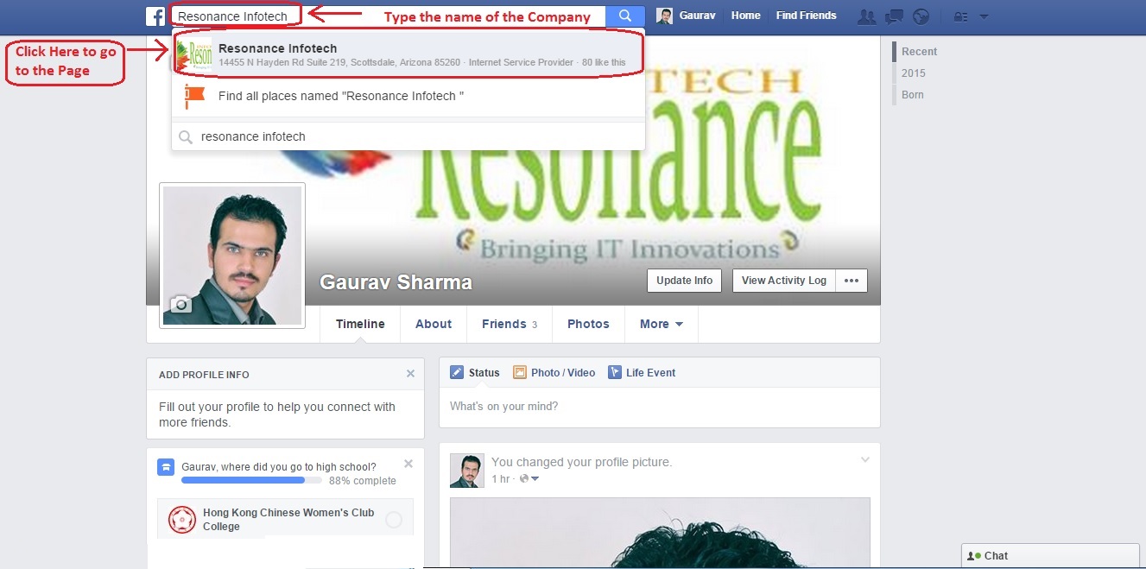Image resolution: width=1146 pixels, height=569 pixels.
Task: Click Find Friends in top bar
Action: pyautogui.click(x=807, y=16)
